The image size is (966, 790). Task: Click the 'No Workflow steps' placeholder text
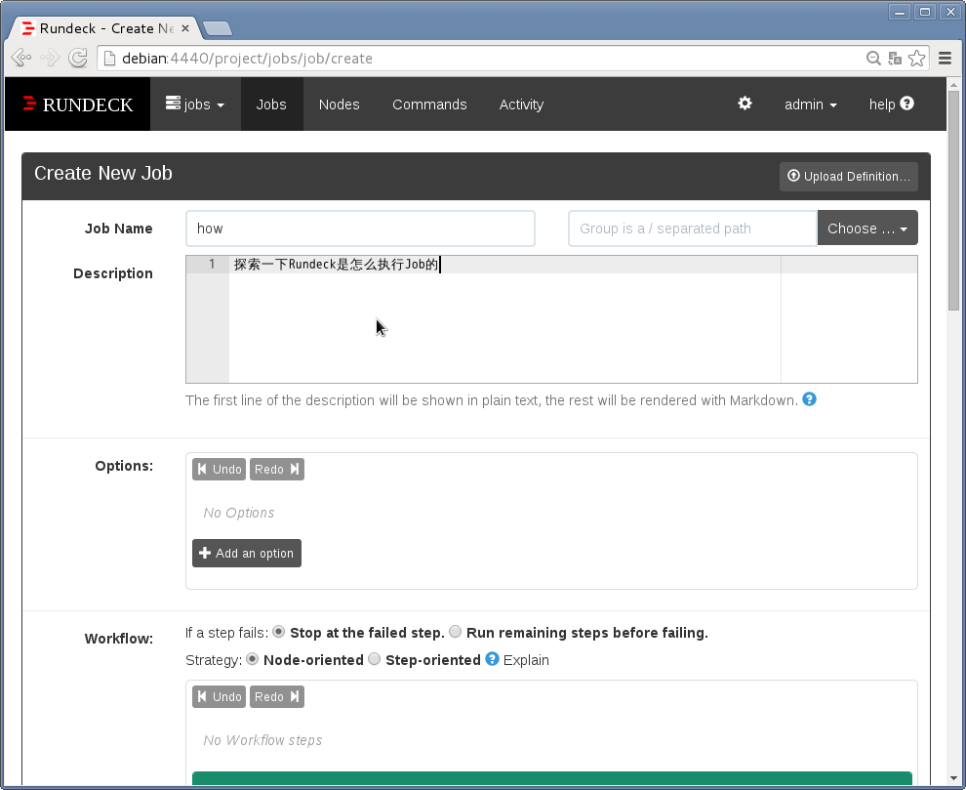[262, 740]
